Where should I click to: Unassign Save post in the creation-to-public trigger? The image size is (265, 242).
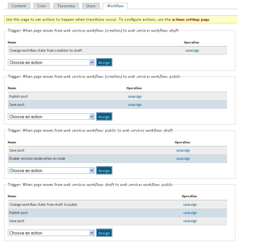(x=135, y=104)
